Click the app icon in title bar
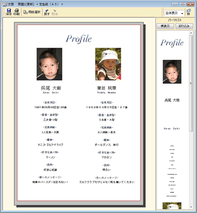 [5, 4]
